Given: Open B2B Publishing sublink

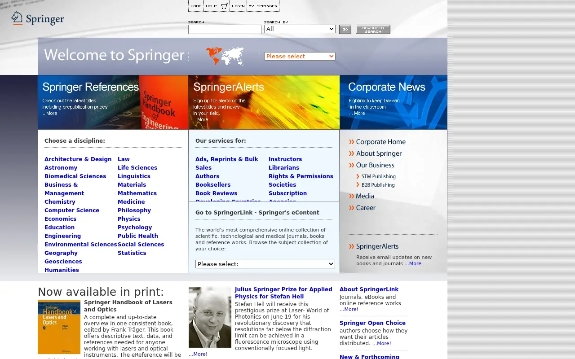Looking at the screenshot, I should (x=376, y=185).
